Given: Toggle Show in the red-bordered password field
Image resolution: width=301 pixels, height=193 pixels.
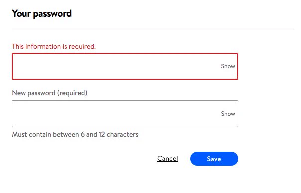Looking at the screenshot, I should [x=228, y=66].
